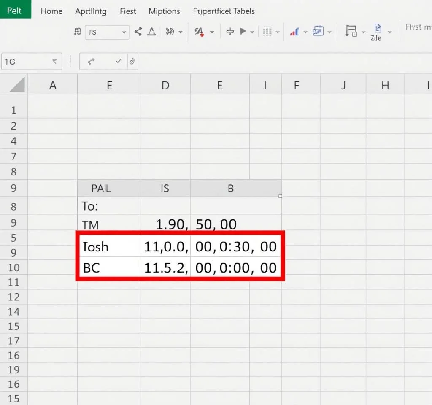Click the Zile document icon
This screenshot has width=432, height=405.
pyautogui.click(x=377, y=32)
